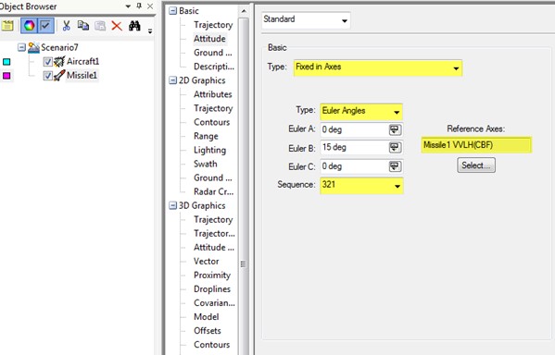Open the 3D Graphics Proximity page
The image size is (555, 355).
[x=212, y=275]
